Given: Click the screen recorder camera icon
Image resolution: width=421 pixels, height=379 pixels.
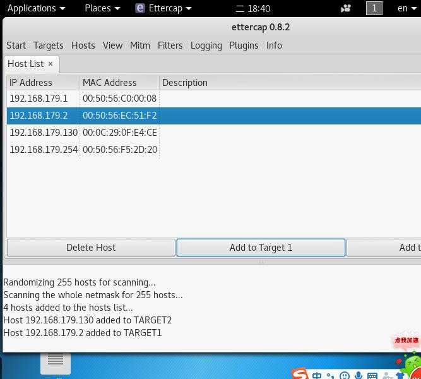Looking at the screenshot, I should click(345, 9).
